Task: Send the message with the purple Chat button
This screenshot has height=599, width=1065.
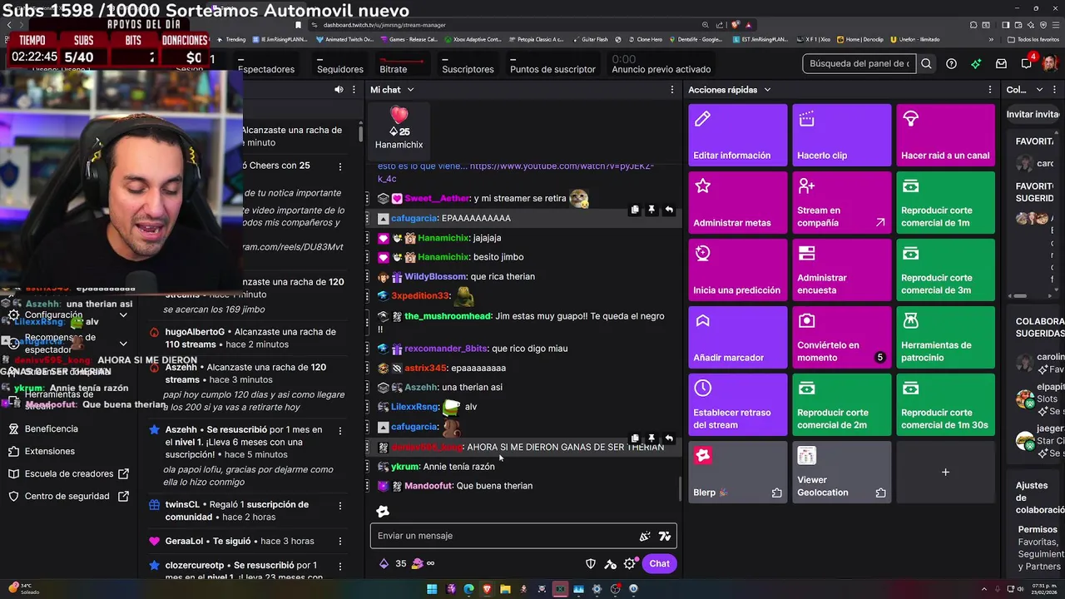Action: 659,563
